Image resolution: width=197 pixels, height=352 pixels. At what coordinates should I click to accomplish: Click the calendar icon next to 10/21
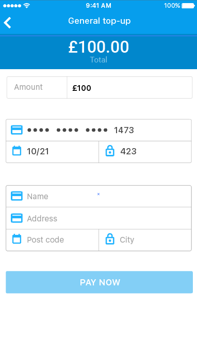(x=17, y=151)
